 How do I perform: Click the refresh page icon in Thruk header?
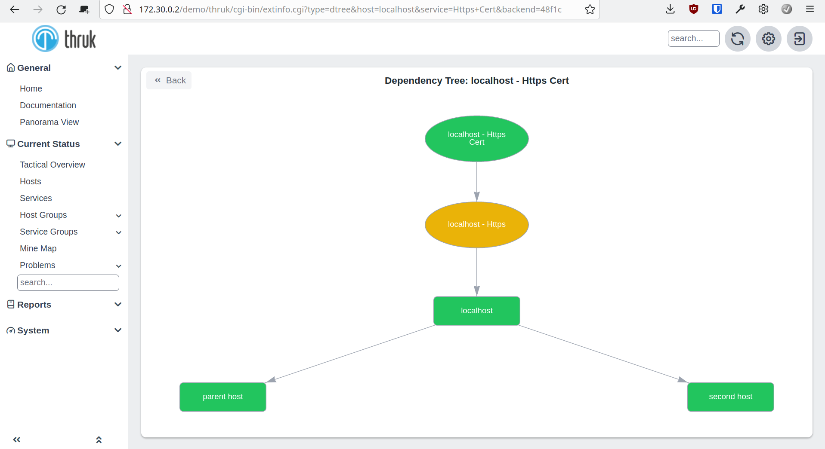pos(737,39)
